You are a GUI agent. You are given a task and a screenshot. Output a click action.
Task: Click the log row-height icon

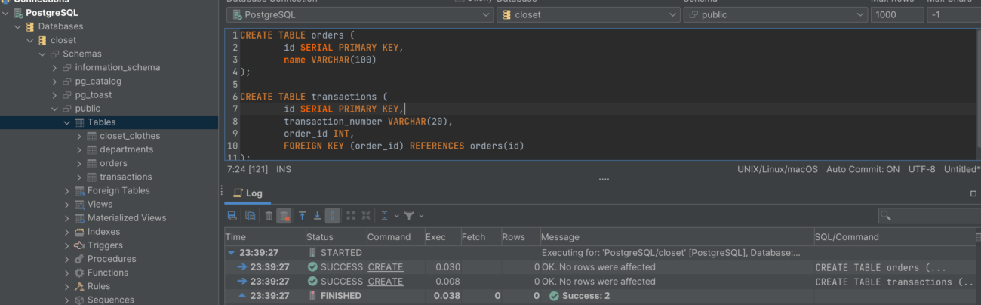pyautogui.click(x=384, y=216)
